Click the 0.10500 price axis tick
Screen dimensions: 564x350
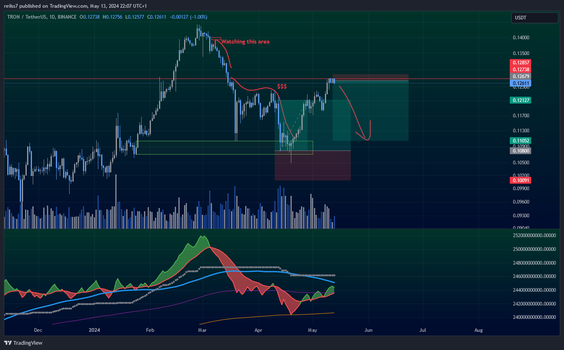click(x=521, y=163)
